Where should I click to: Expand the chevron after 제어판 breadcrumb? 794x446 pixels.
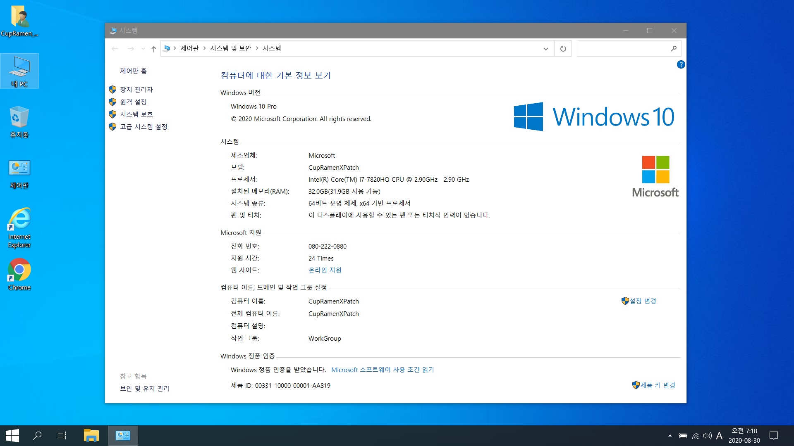coord(205,48)
